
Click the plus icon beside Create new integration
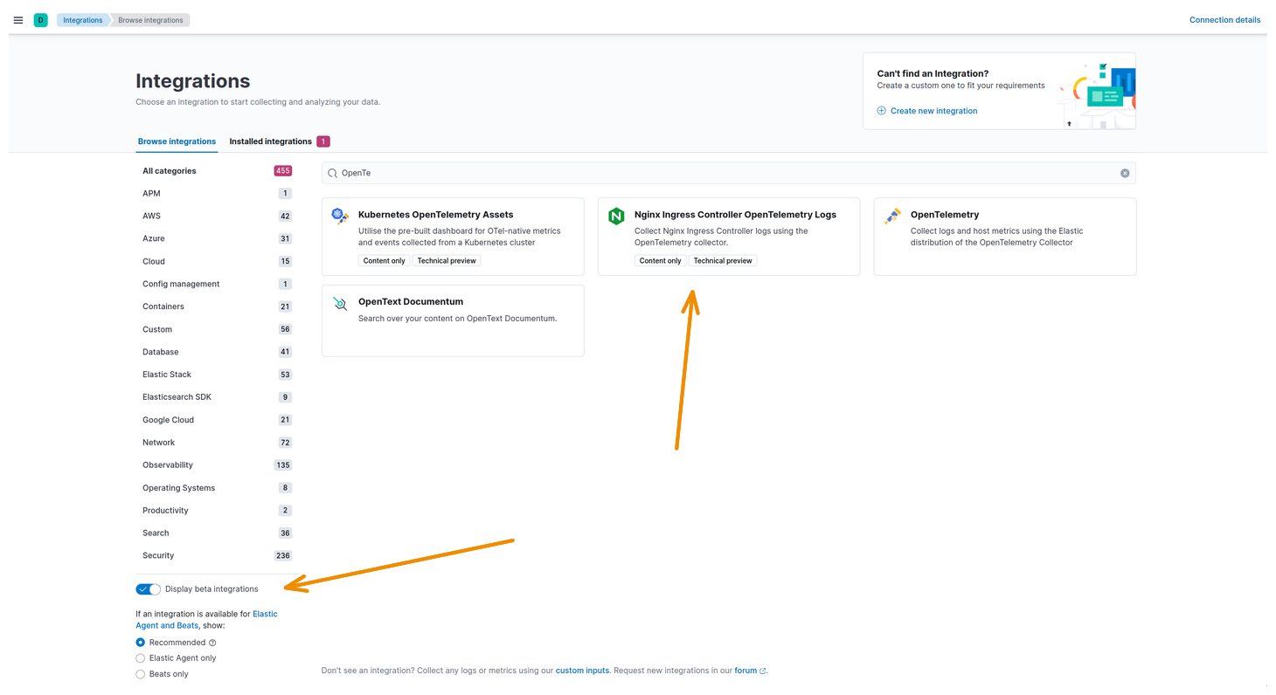click(882, 111)
